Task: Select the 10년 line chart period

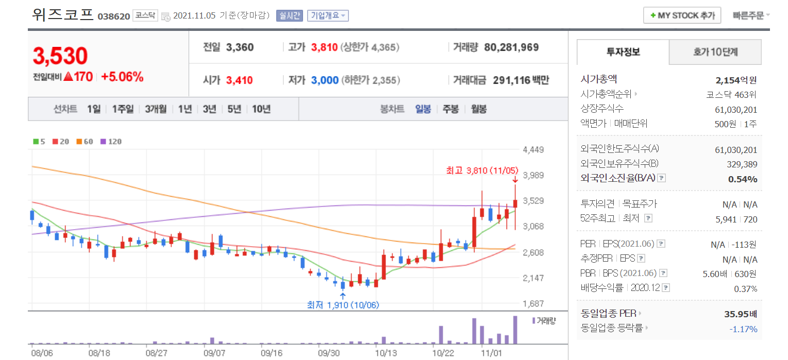Action: pos(261,109)
